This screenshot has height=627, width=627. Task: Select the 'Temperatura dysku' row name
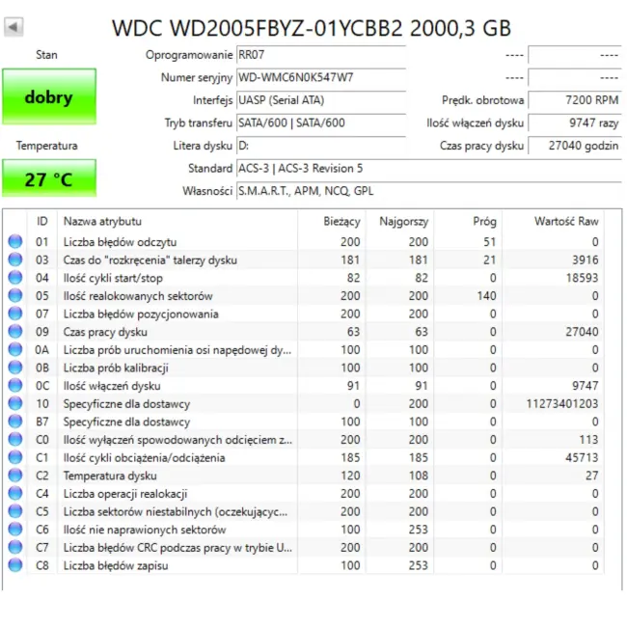[110, 476]
